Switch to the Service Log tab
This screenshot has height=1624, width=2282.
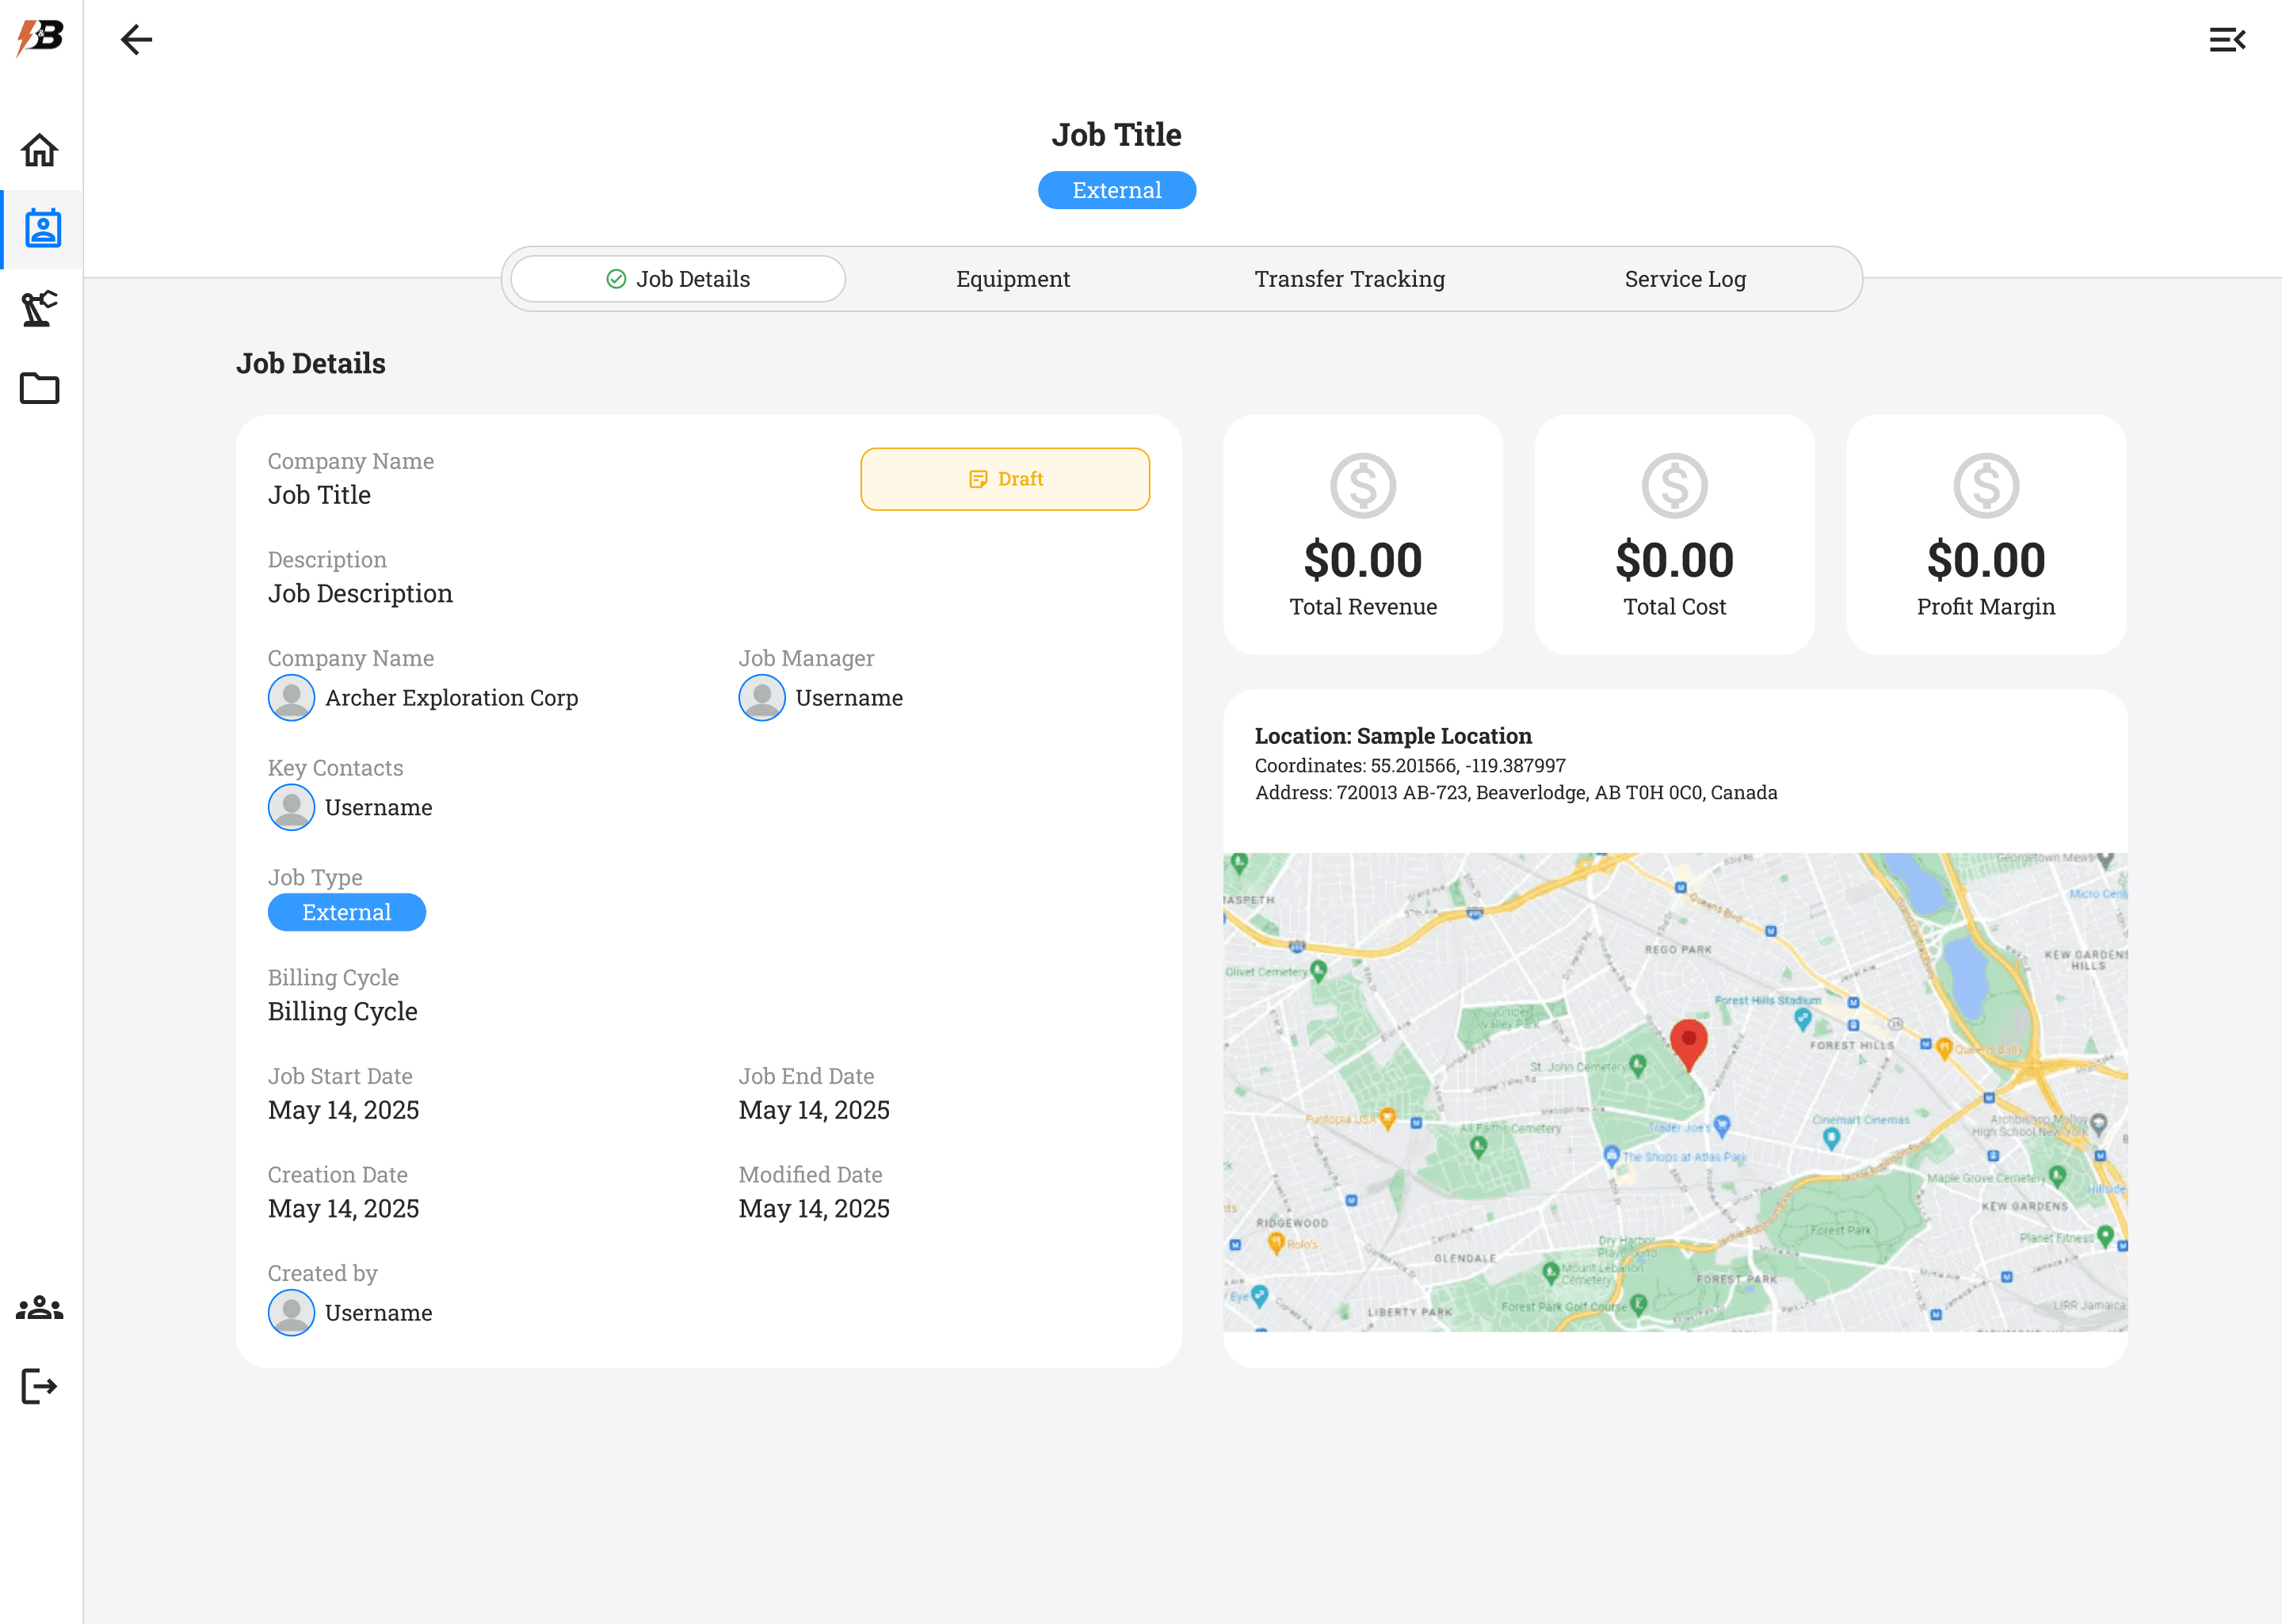click(x=1685, y=279)
